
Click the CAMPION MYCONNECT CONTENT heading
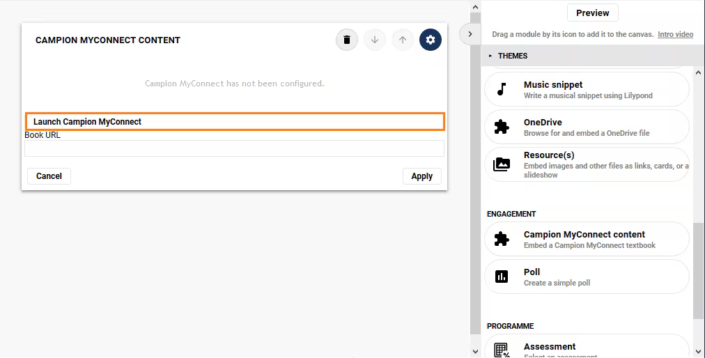tap(108, 40)
